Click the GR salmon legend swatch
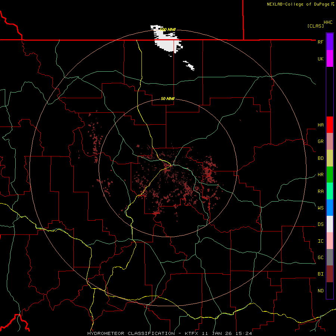 point(330,141)
